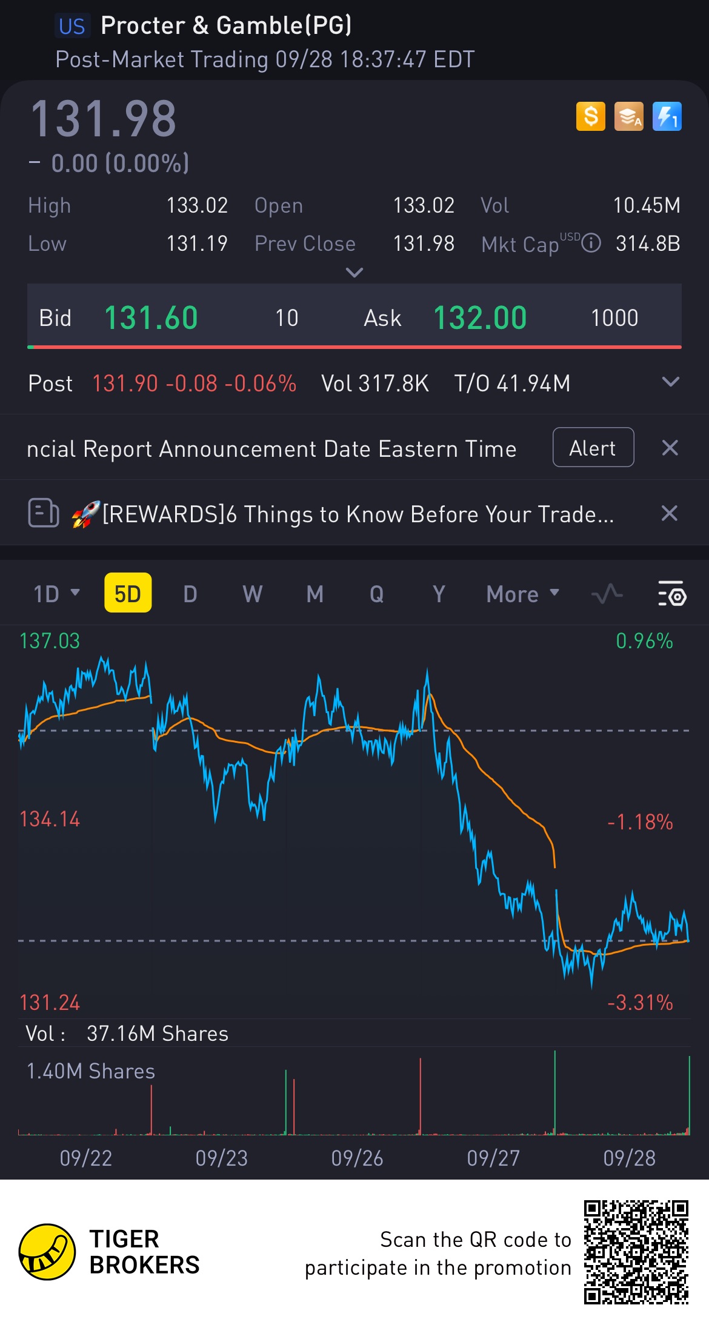Tap the ask size 1000
709x1325 pixels.
click(614, 317)
